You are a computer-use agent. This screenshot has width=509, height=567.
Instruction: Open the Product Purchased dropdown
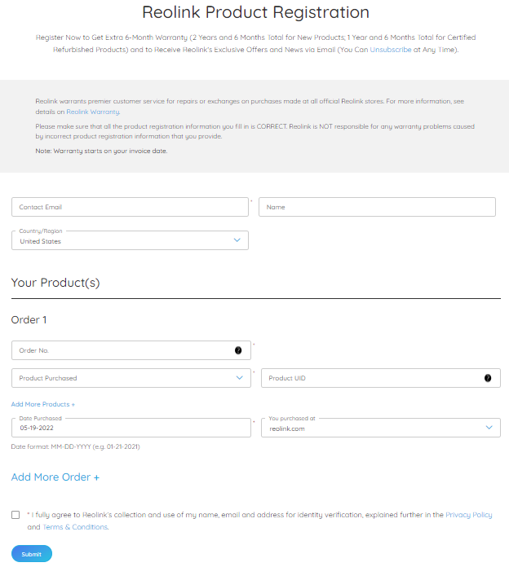point(239,378)
